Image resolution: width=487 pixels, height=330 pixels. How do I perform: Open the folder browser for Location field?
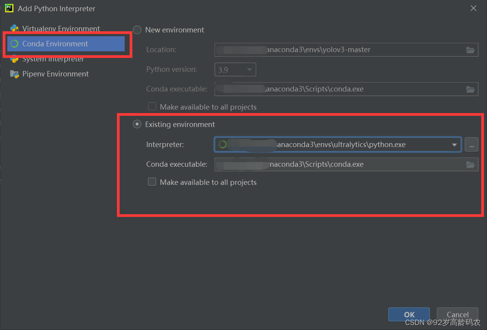pyautogui.click(x=470, y=50)
